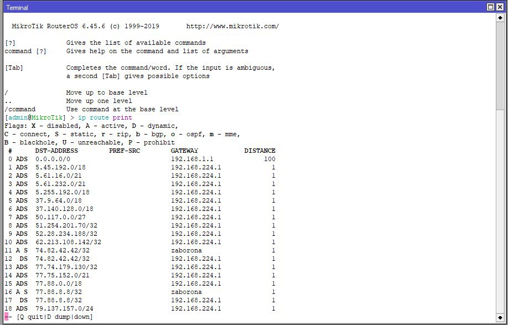Click the '/command' help entry

pyautogui.click(x=20, y=109)
